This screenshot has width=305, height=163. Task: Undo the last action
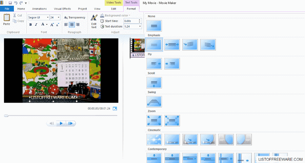click(16, 3)
